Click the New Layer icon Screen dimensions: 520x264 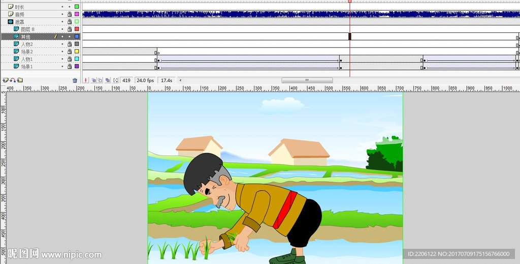(5, 80)
